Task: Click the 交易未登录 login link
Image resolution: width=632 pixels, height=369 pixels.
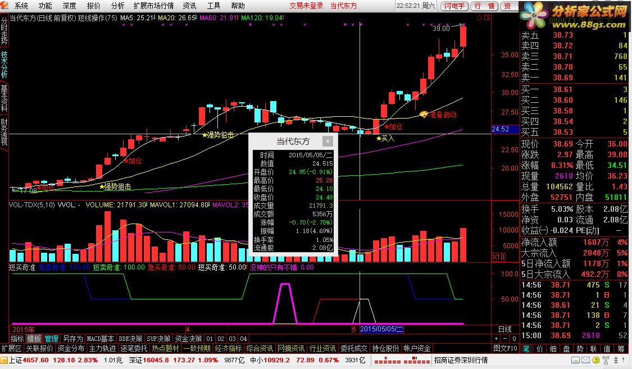Action: pyautogui.click(x=306, y=6)
